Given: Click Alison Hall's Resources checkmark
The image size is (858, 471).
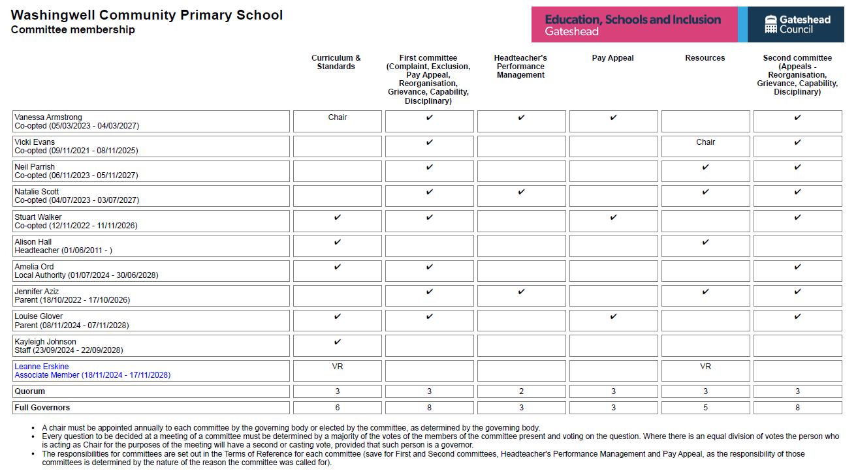Looking at the screenshot, I should click(x=705, y=242).
